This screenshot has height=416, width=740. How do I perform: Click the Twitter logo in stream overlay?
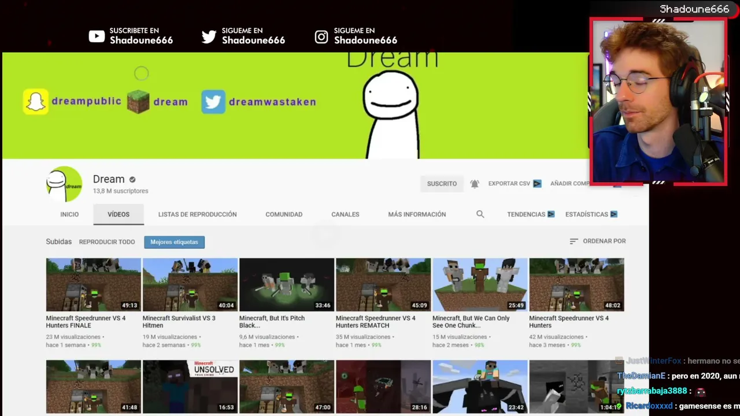click(209, 37)
